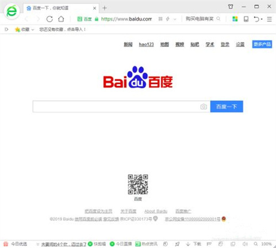Image resolution: width=276 pixels, height=248 pixels.
Task: Expand the 收藏 dropdown chevron
Action: pyautogui.click(x=33, y=29)
